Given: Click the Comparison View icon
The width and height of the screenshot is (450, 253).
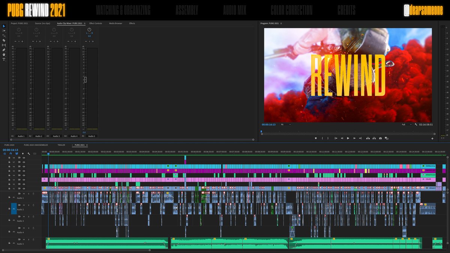Looking at the screenshot, I should (x=387, y=138).
